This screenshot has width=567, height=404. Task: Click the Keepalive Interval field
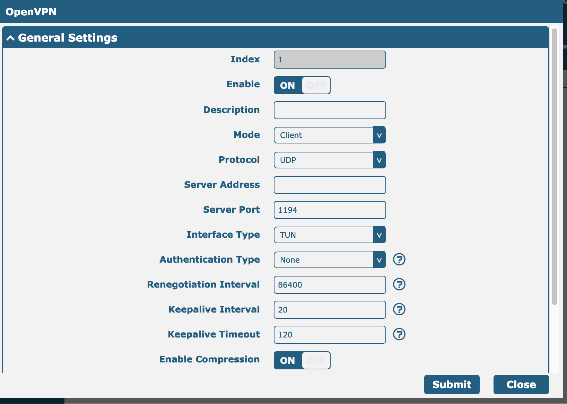330,310
